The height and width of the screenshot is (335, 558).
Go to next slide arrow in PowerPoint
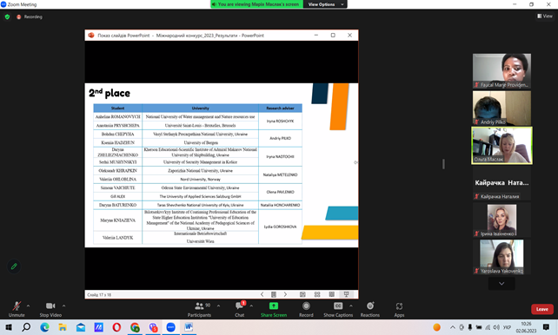285,294
